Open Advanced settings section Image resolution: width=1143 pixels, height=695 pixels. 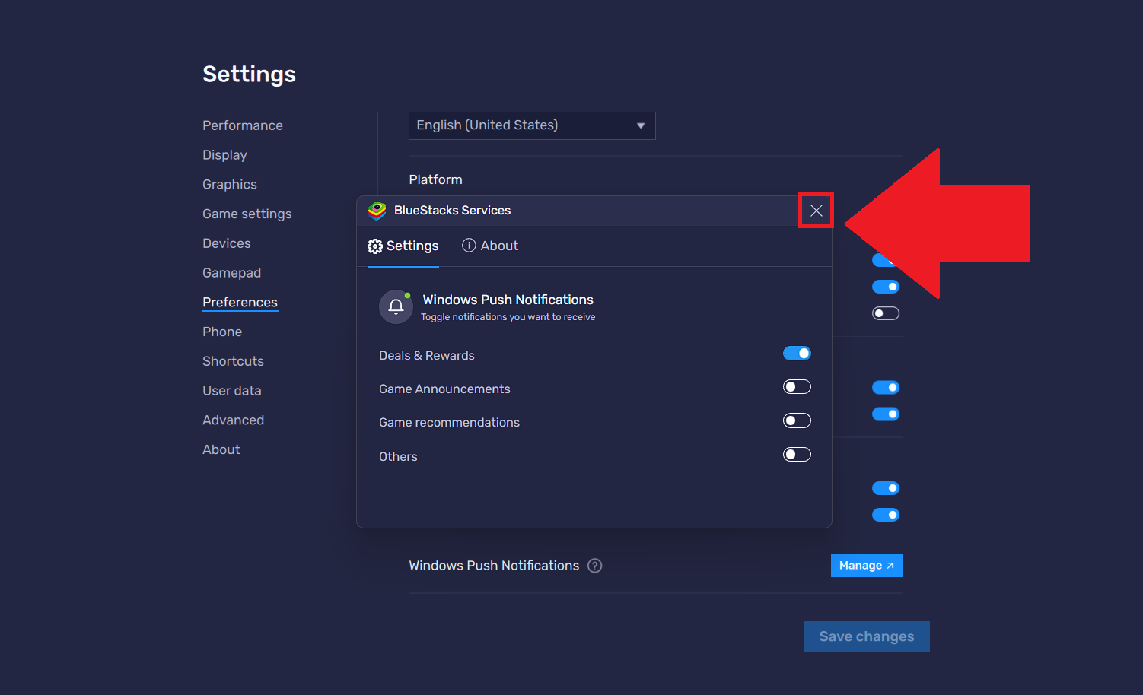[234, 420]
